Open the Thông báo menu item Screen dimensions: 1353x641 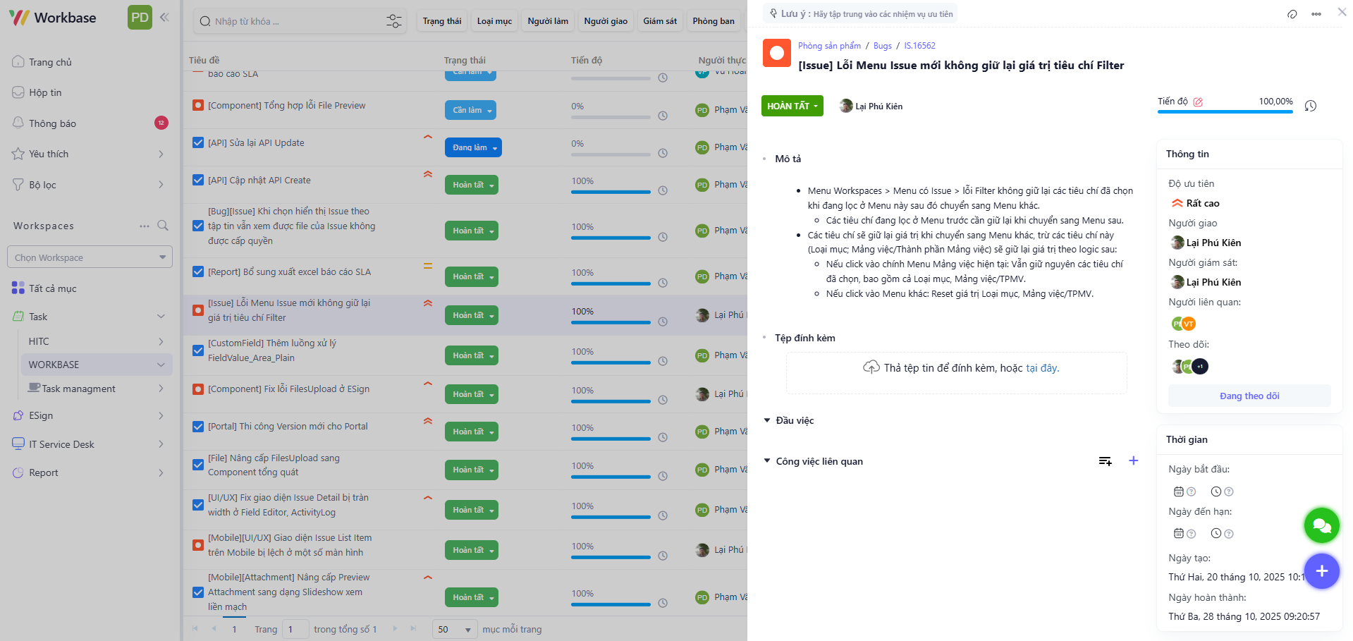pyautogui.click(x=52, y=123)
